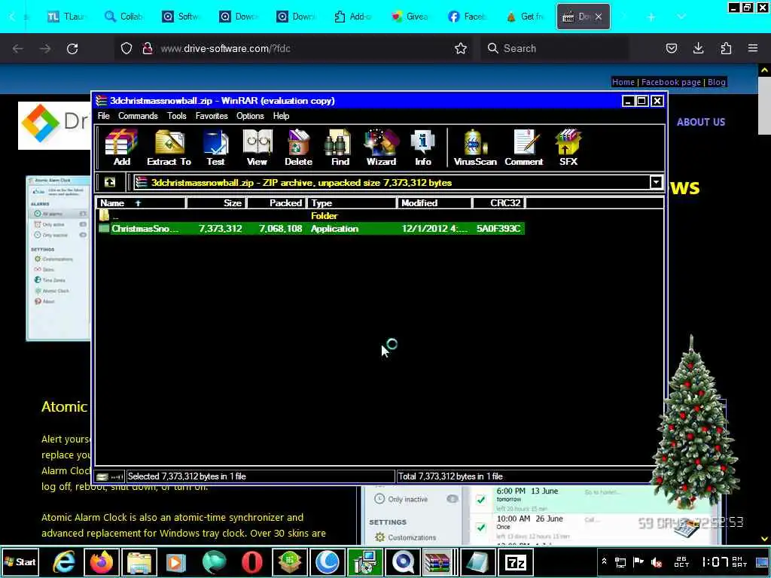Launch the WinRAR Wizard
Viewport: 771px width, 578px height.
click(x=381, y=148)
